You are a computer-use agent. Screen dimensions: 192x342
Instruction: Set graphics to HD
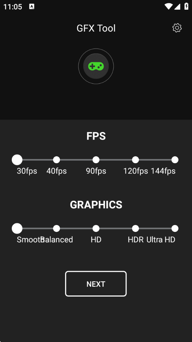pyautogui.click(x=96, y=228)
